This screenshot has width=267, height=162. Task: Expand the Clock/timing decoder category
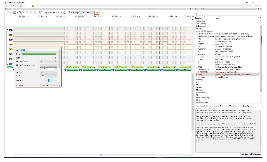click(x=195, y=23)
